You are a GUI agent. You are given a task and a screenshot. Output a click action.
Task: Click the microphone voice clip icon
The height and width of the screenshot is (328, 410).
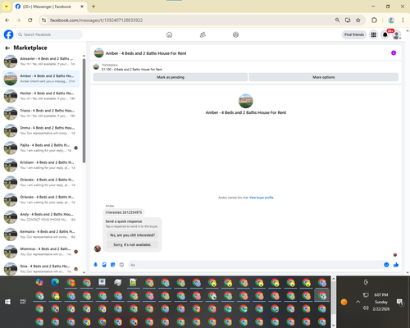click(x=96, y=265)
